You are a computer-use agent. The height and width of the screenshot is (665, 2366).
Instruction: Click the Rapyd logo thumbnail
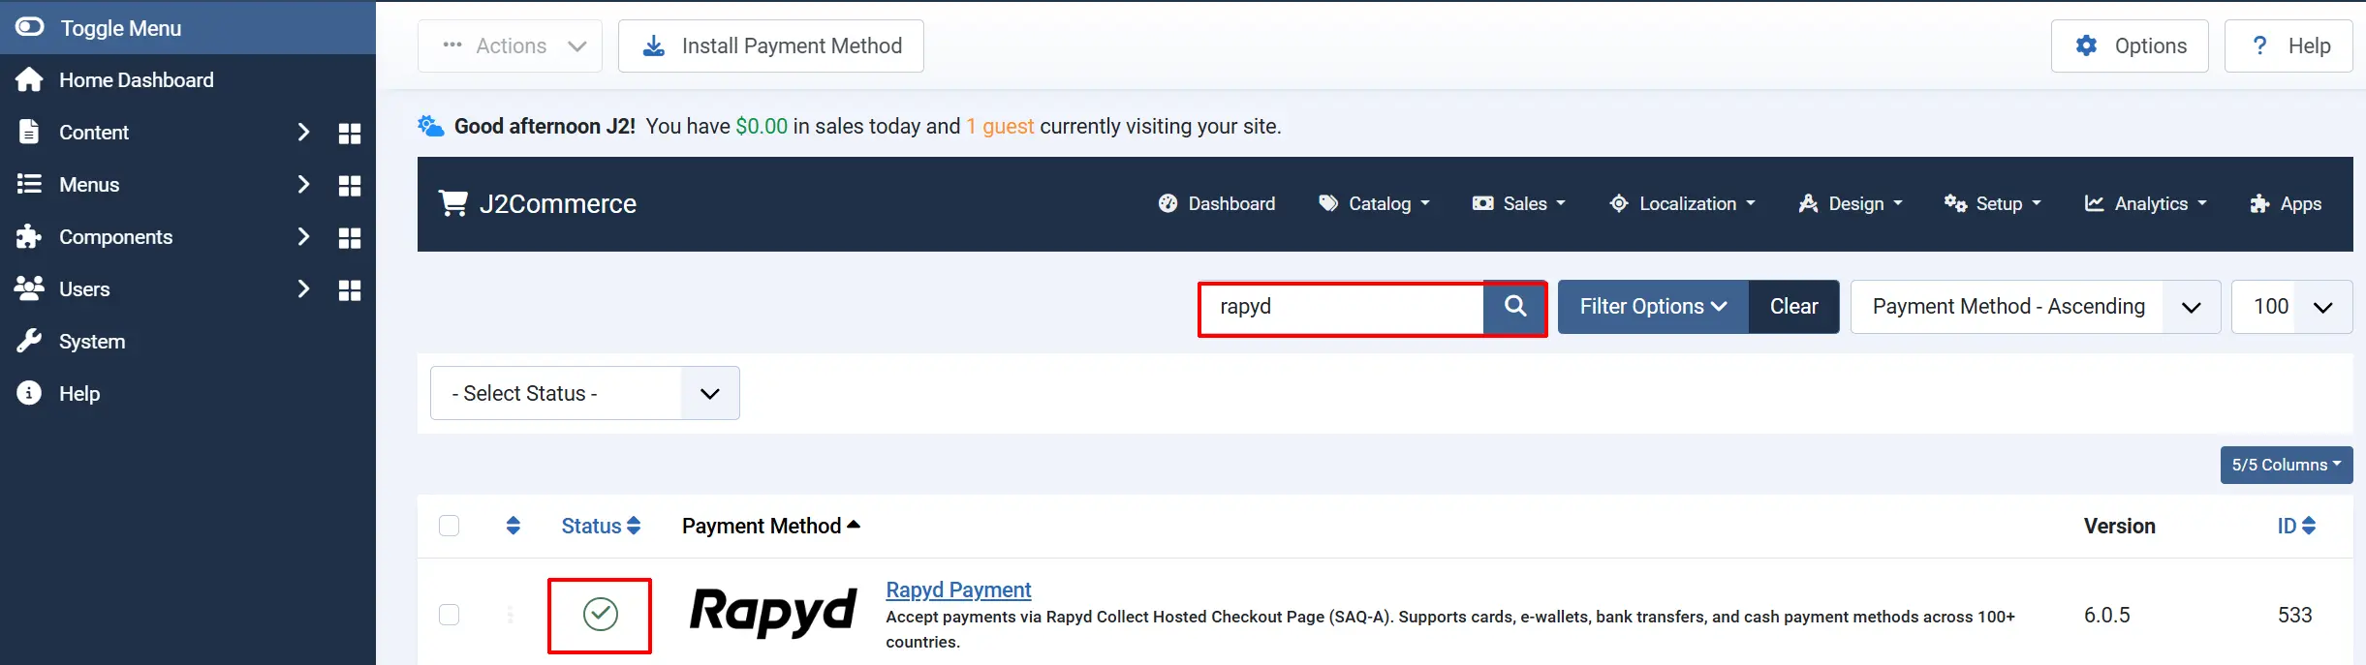click(773, 613)
